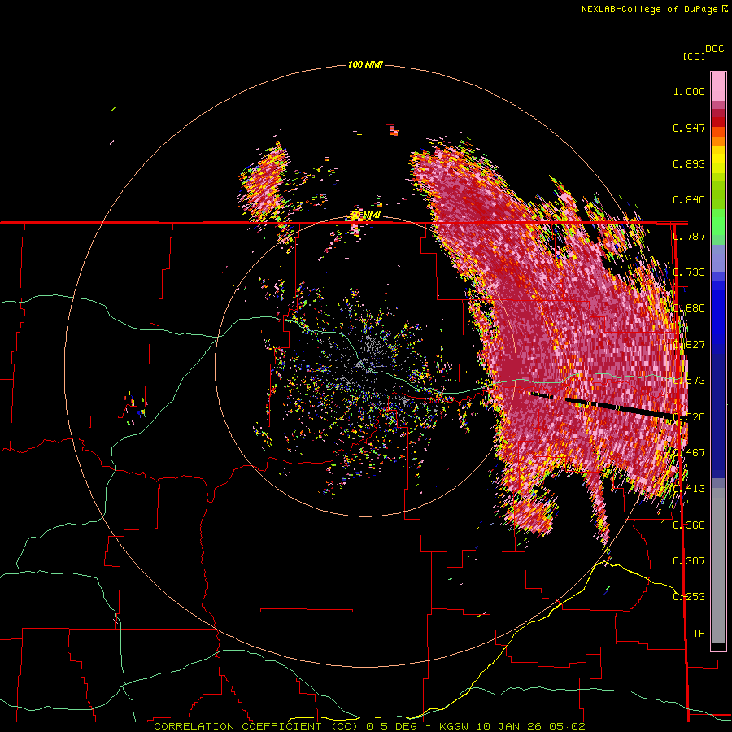This screenshot has height=732, width=732.
Task: Select the 0.733 scale value
Action: point(689,272)
